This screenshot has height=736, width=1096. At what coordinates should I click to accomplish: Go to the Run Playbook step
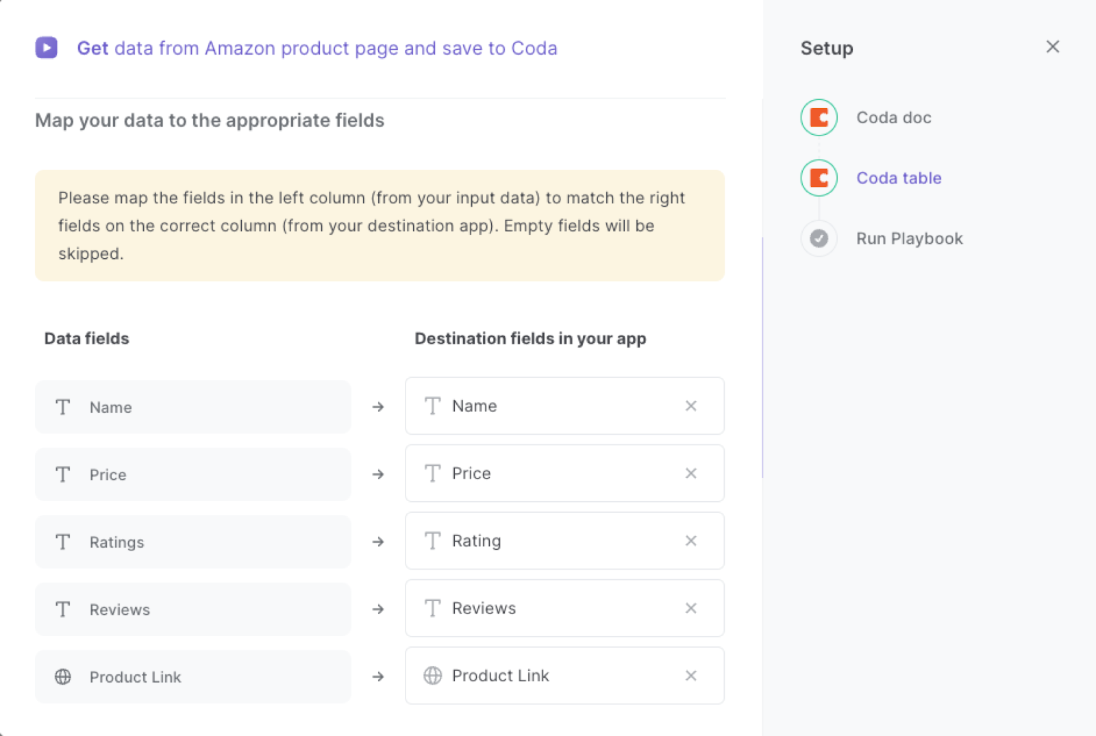tap(909, 238)
